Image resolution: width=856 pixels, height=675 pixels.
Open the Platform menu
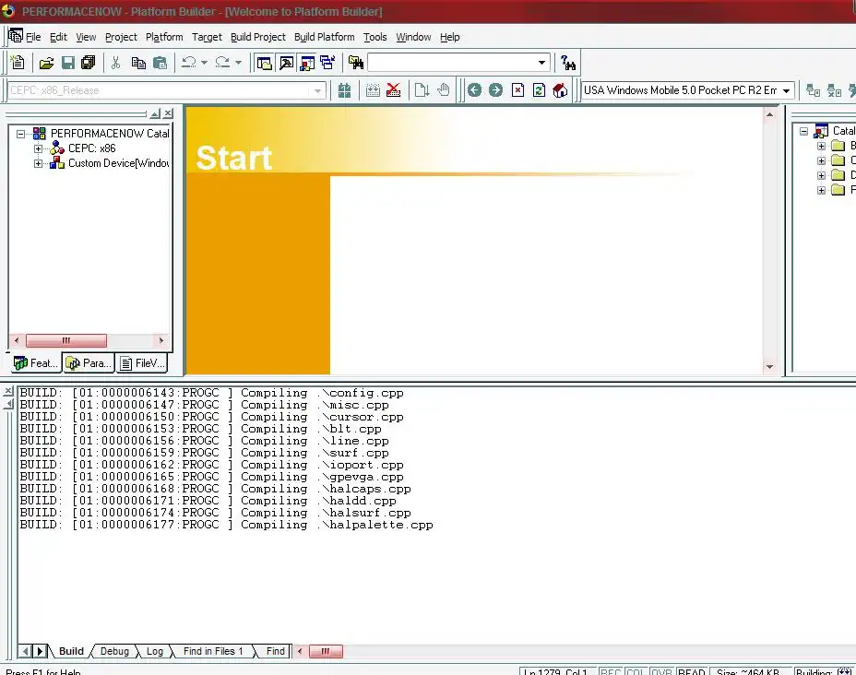pos(164,37)
